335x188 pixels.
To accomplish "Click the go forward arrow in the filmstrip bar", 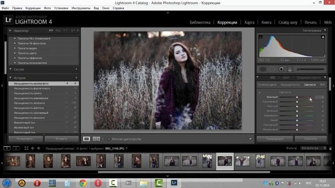I will click(x=38, y=148).
